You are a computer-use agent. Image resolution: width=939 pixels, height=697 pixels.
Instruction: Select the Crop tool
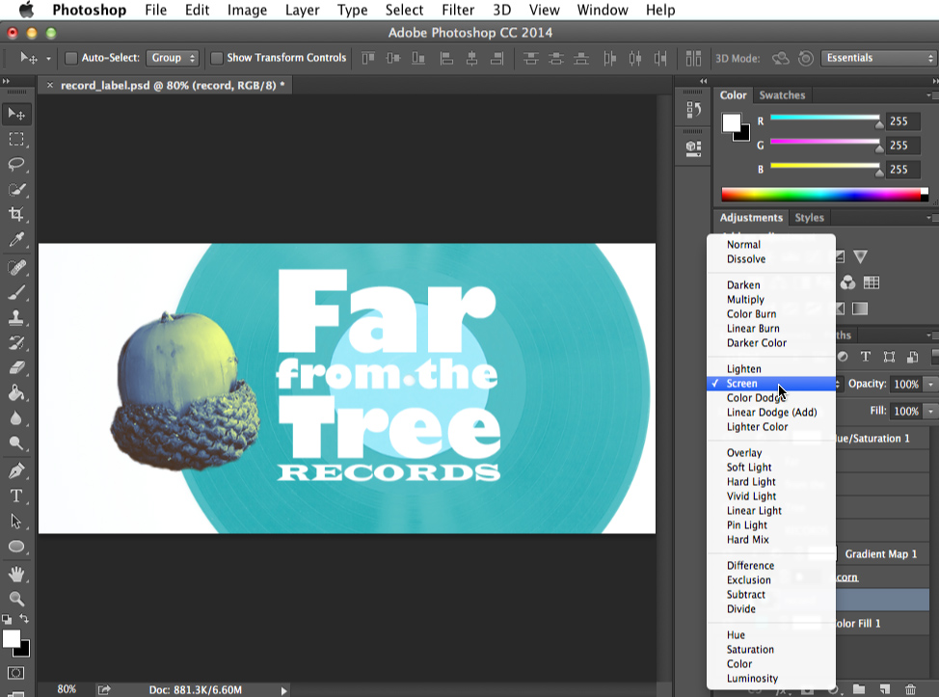(x=16, y=212)
